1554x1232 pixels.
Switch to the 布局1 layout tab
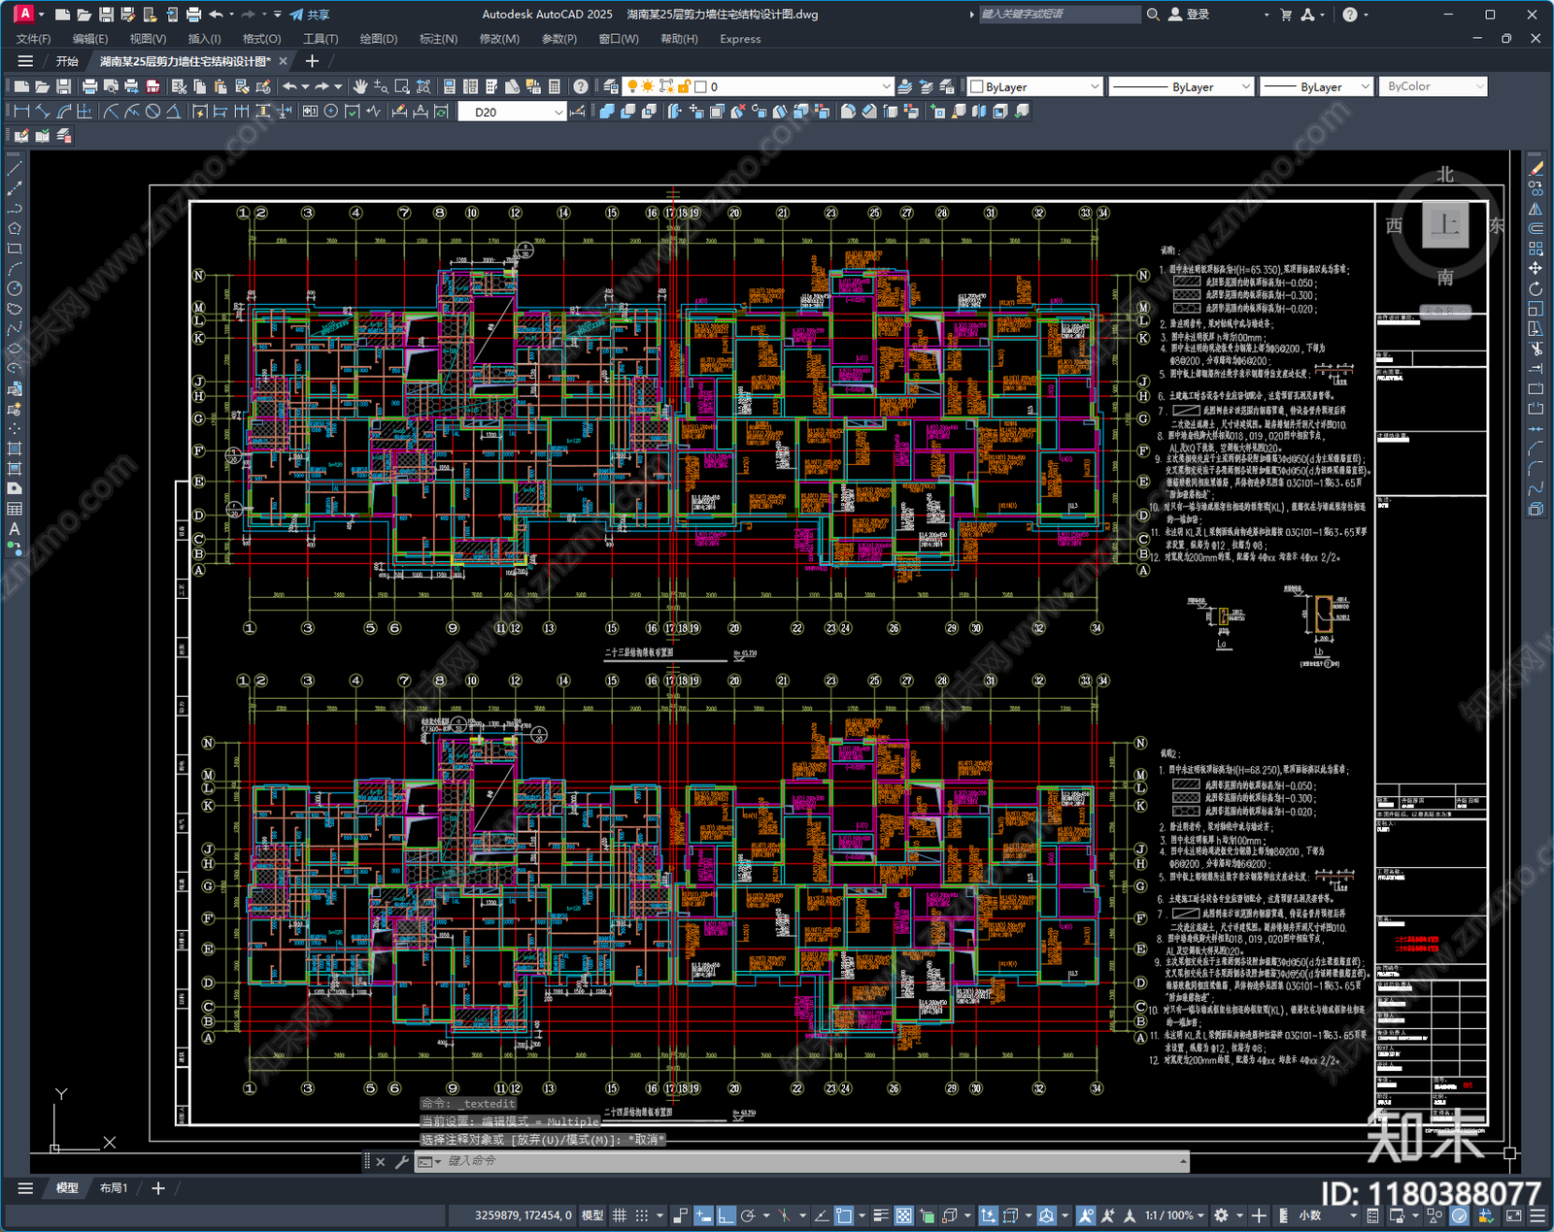pyautogui.click(x=114, y=1187)
